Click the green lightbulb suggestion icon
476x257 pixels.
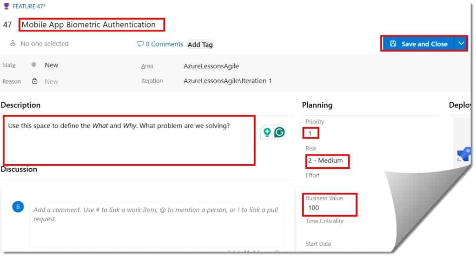tap(267, 132)
